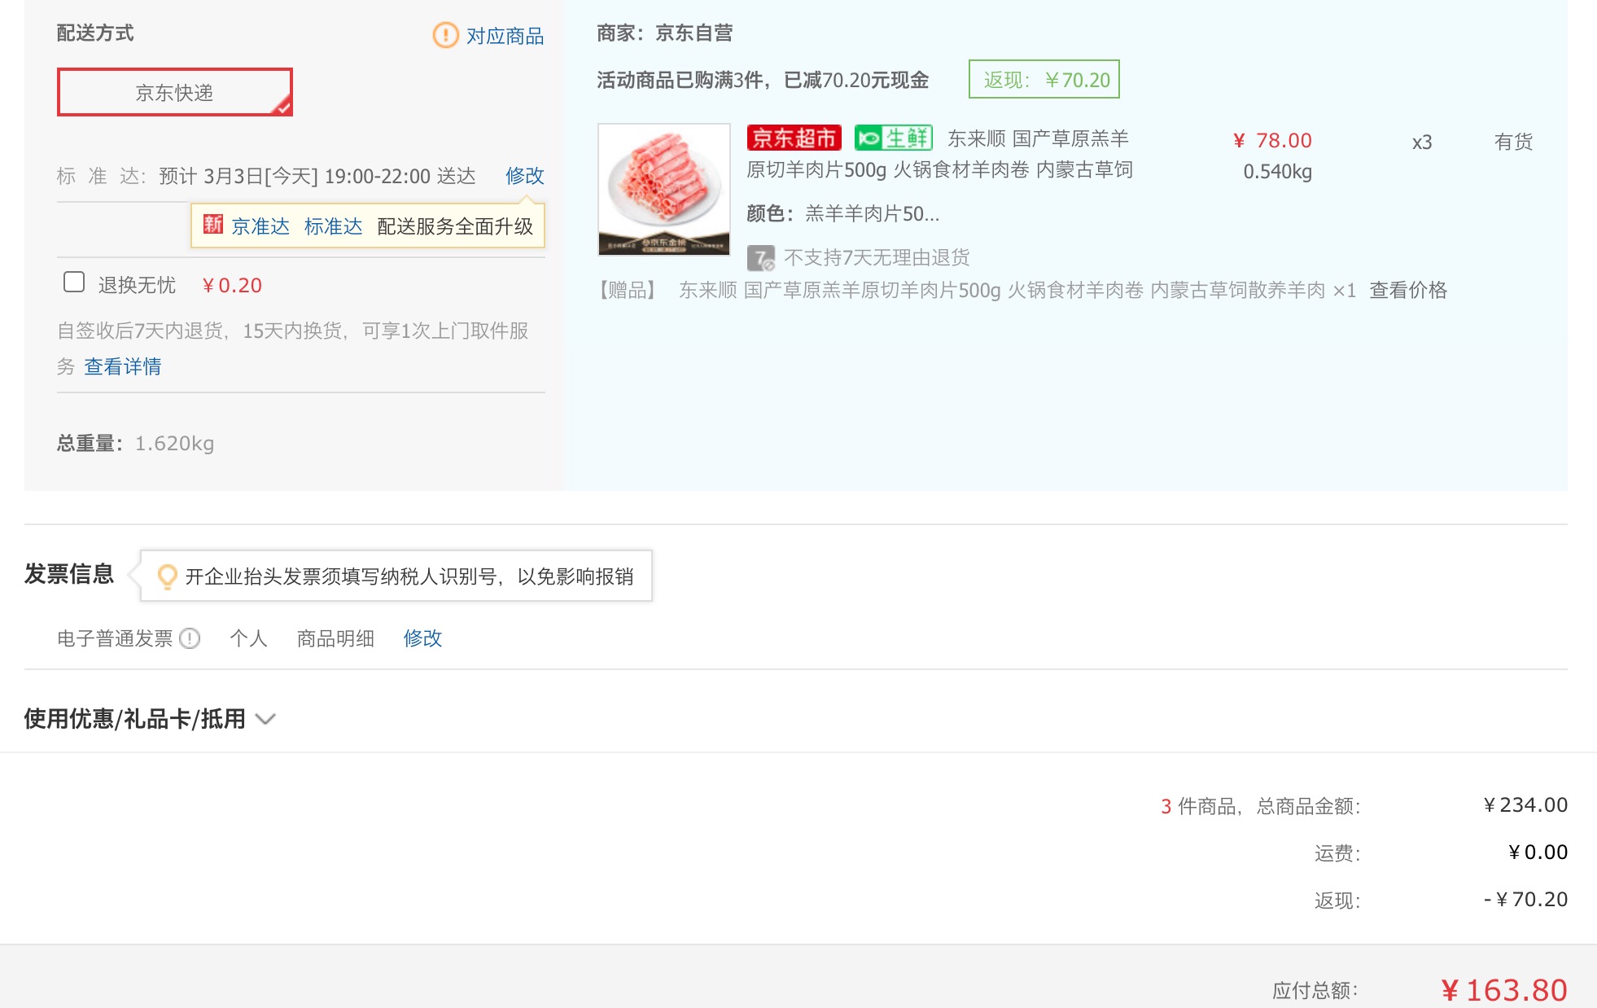
Task: Click 查看价格 for the gift item
Action: coord(1408,291)
